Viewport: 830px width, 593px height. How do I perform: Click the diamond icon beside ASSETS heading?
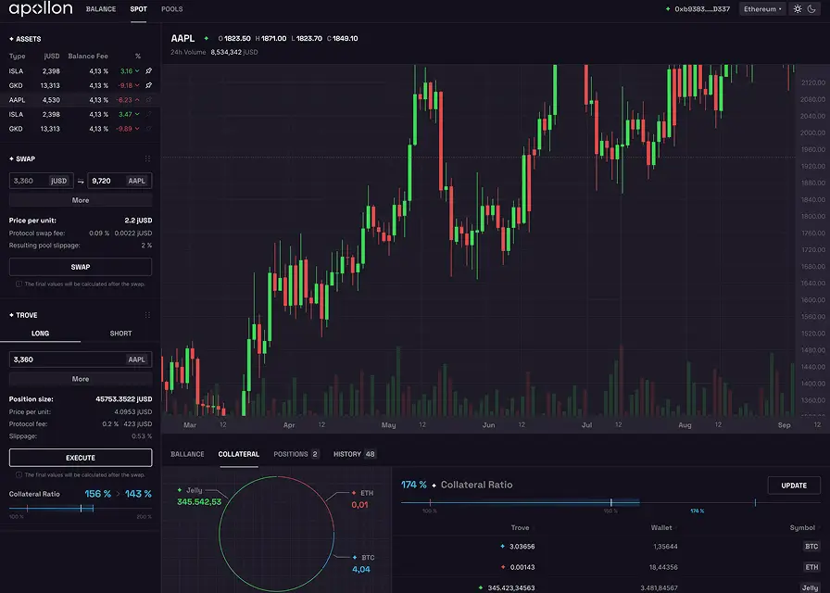[x=12, y=39]
